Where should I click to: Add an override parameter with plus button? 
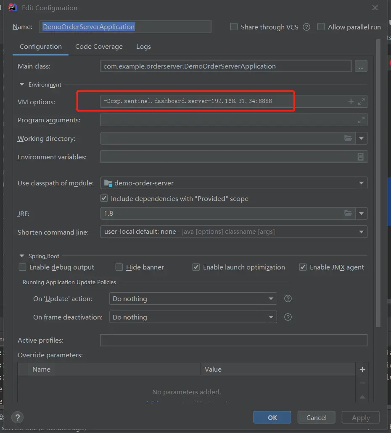coord(362,370)
